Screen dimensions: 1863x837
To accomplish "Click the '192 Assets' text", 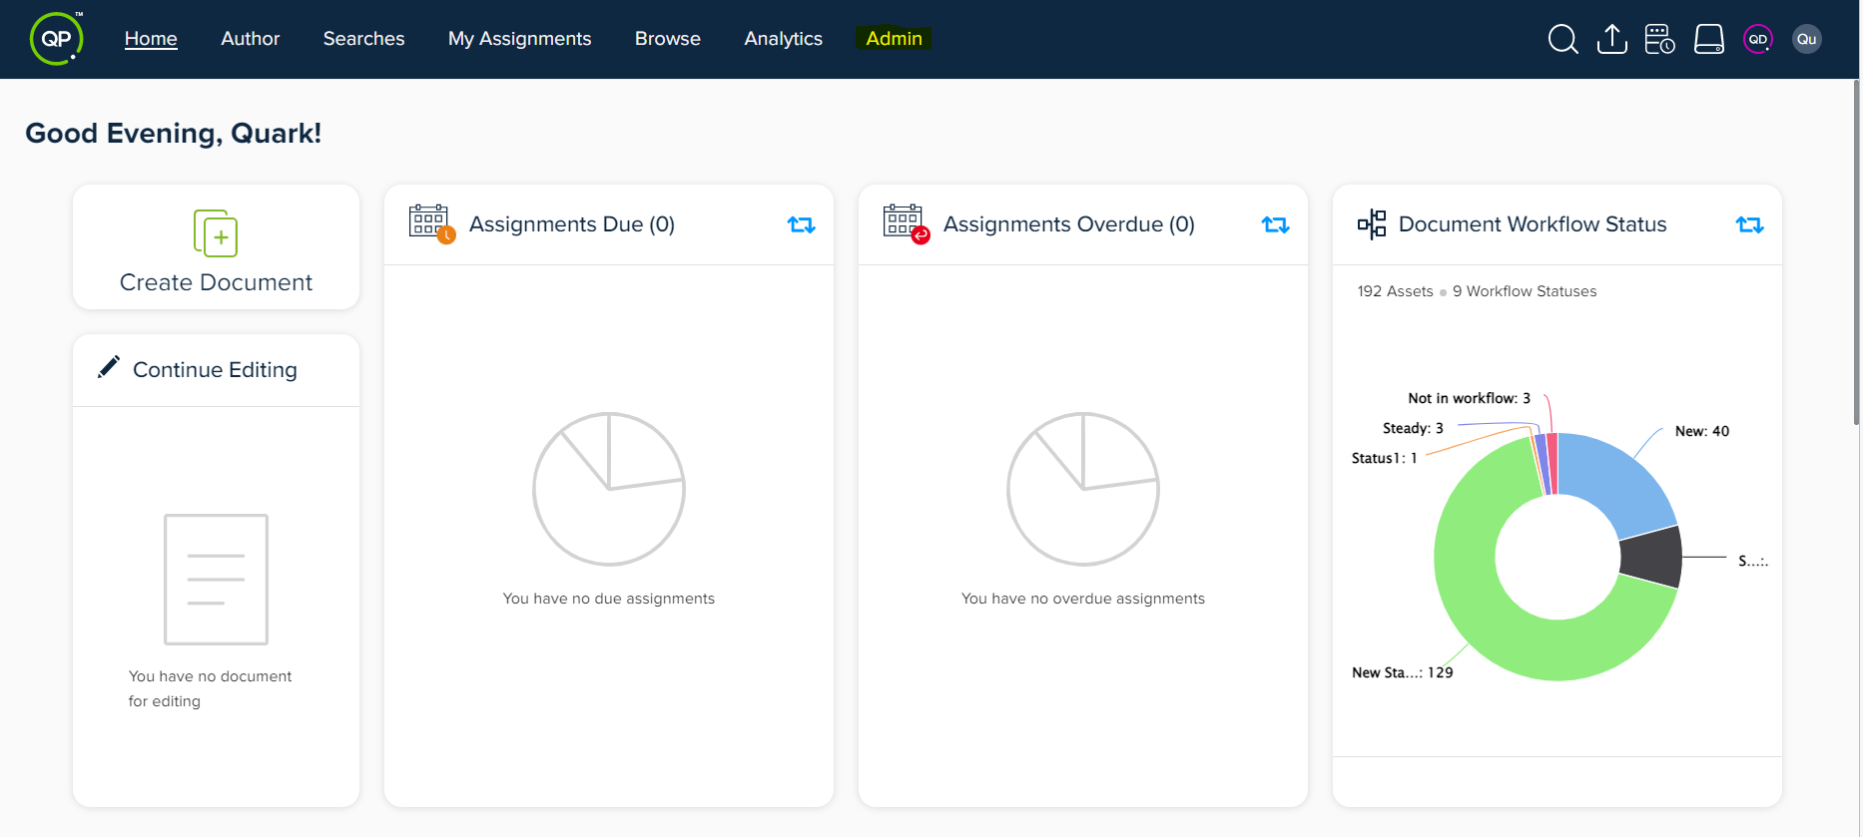I will [1395, 291].
